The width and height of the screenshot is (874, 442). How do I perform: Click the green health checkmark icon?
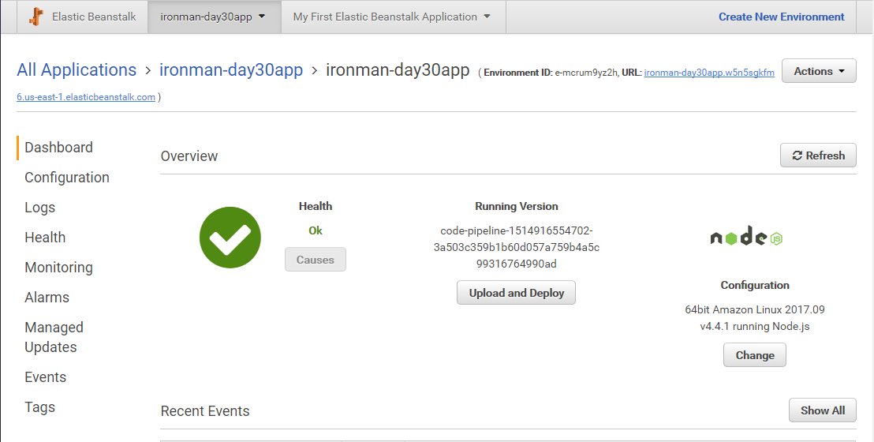point(230,237)
